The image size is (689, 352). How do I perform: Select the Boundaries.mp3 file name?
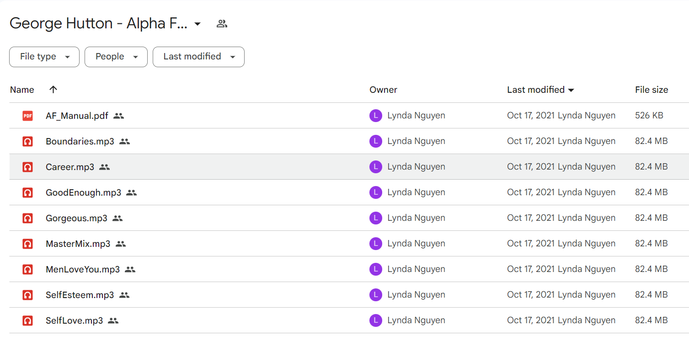80,141
